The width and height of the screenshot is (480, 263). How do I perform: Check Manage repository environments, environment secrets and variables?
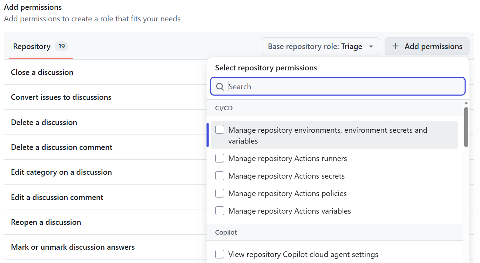point(219,130)
